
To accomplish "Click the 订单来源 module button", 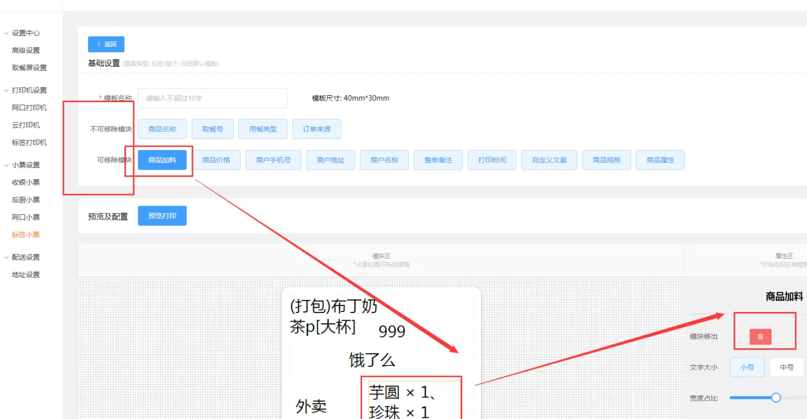I will pyautogui.click(x=317, y=129).
